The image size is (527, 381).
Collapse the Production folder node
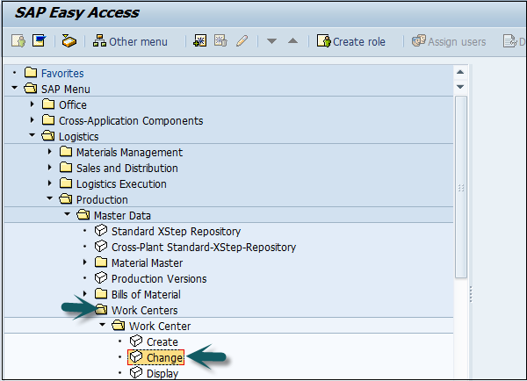click(x=50, y=200)
